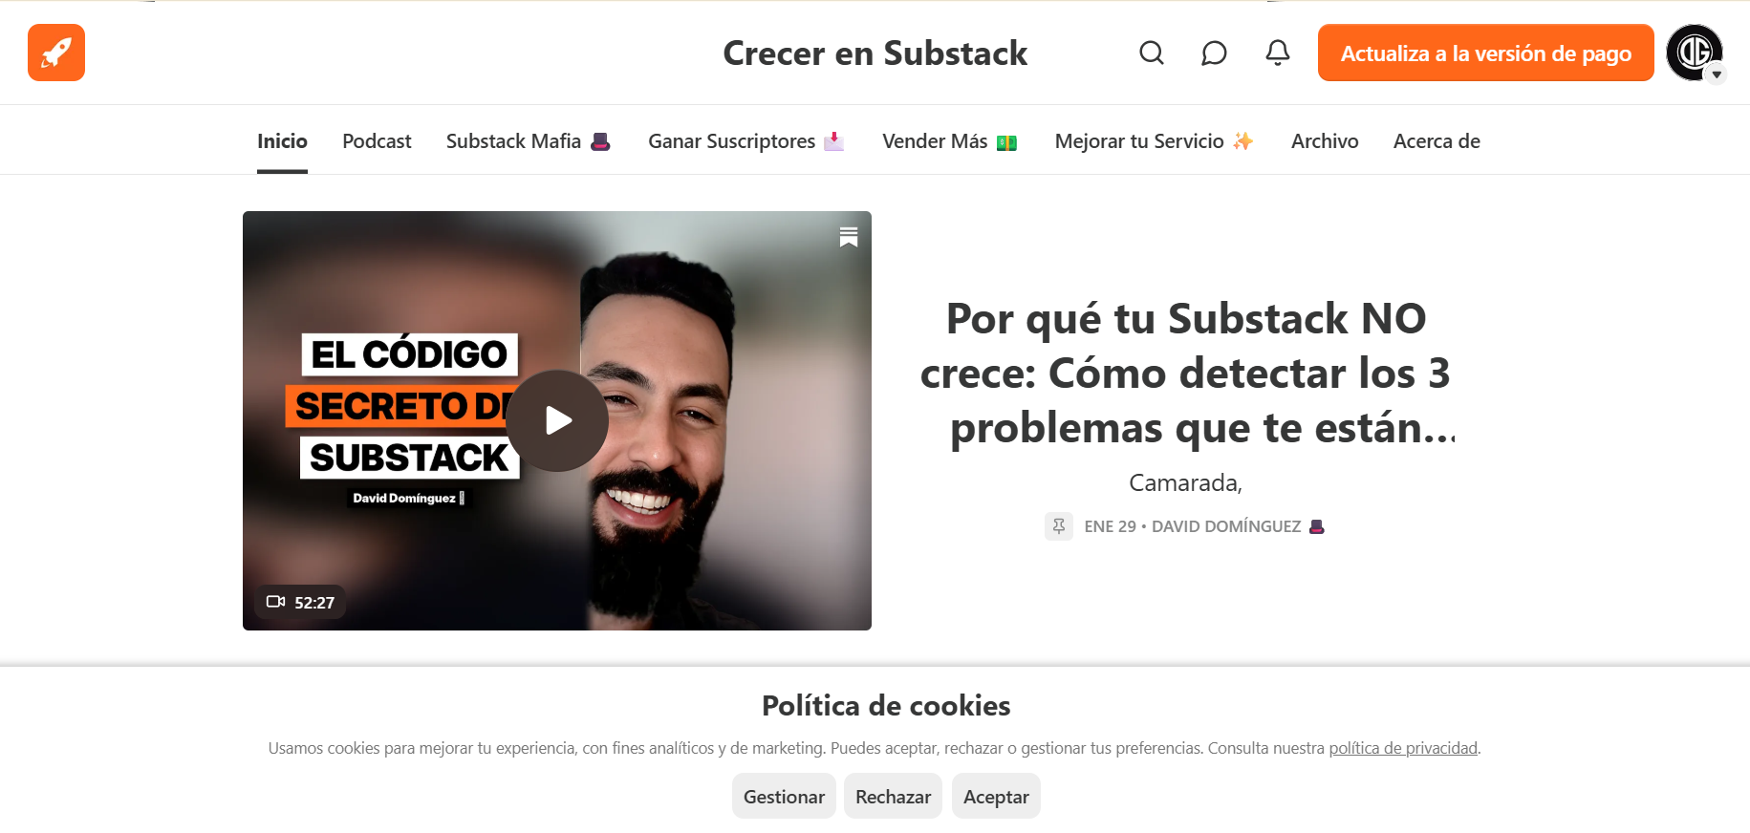Open notifications bell icon
1750x833 pixels.
click(x=1278, y=53)
